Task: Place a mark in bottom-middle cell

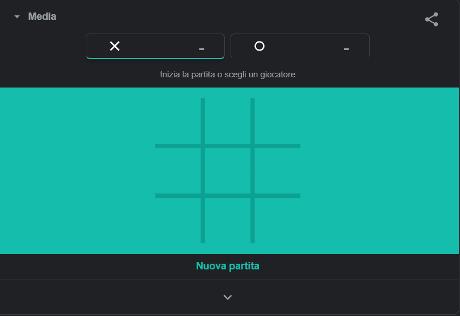Action: (228, 221)
